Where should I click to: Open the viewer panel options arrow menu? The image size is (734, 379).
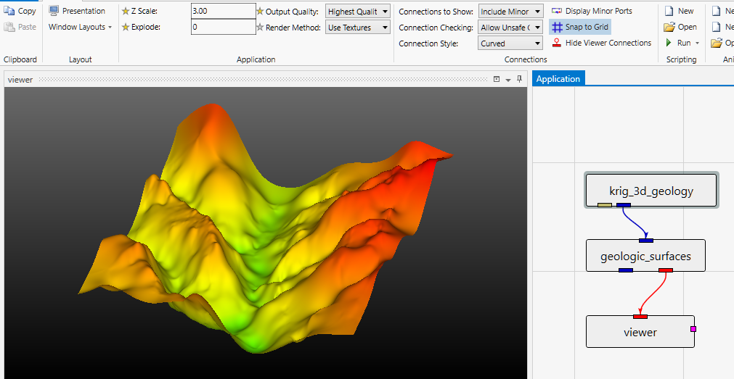click(x=508, y=80)
